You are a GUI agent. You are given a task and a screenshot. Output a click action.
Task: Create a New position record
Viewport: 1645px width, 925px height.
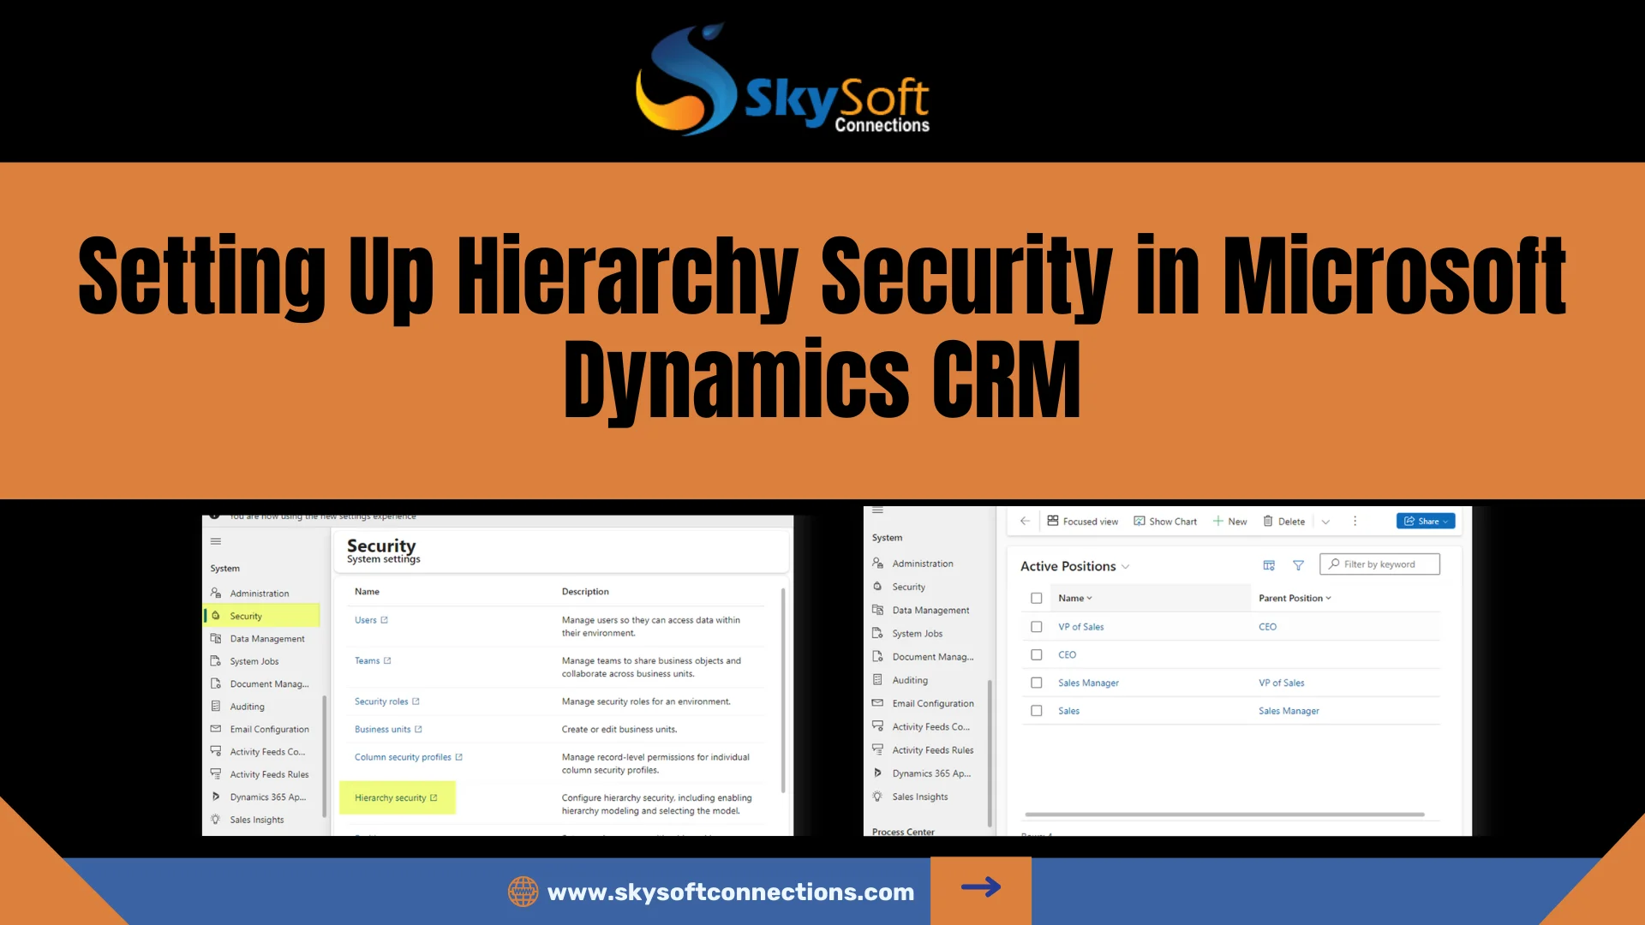click(x=1230, y=522)
